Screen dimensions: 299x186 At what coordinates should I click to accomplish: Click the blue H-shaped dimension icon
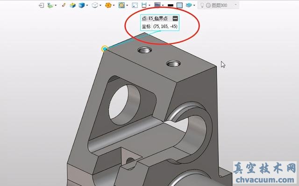(x=144, y=5)
